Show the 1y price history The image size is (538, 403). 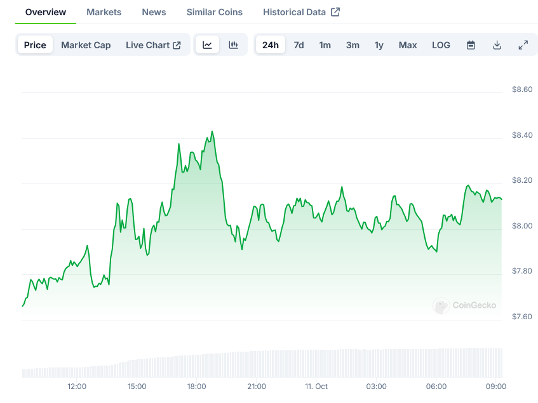pos(379,45)
